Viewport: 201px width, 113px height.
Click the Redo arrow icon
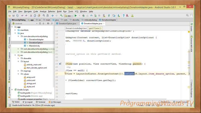click(26, 16)
